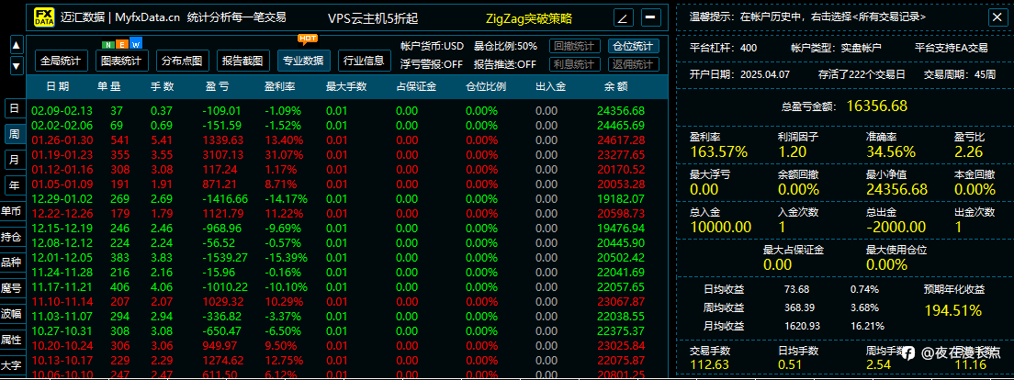Click the 194.51% expected annual return
1014x380 pixels.
tap(953, 311)
